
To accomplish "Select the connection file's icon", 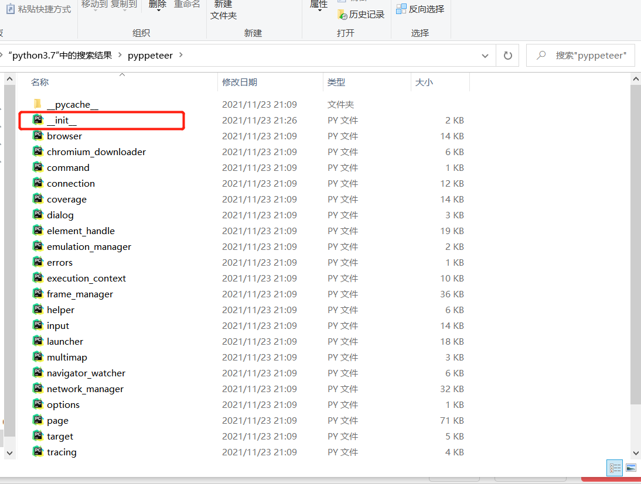I will (38, 183).
